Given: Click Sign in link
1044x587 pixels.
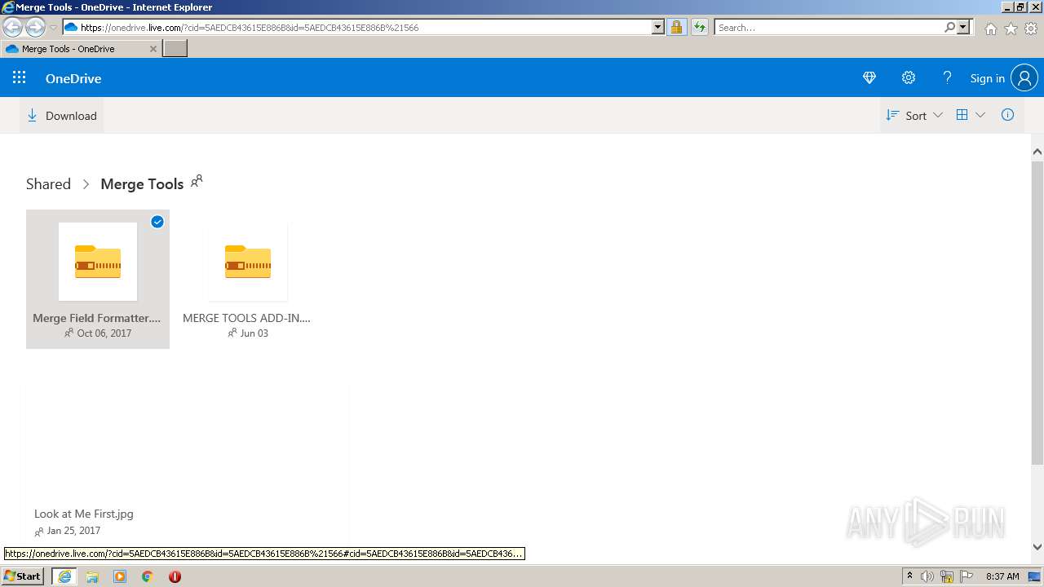Looking at the screenshot, I should 987,78.
